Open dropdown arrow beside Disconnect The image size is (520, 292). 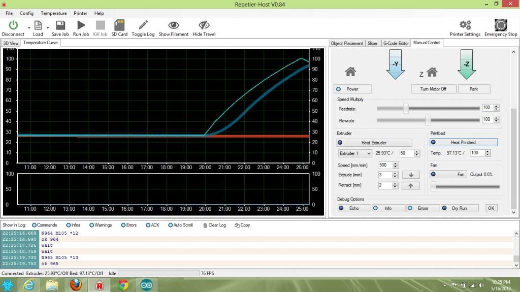[x=29, y=28]
